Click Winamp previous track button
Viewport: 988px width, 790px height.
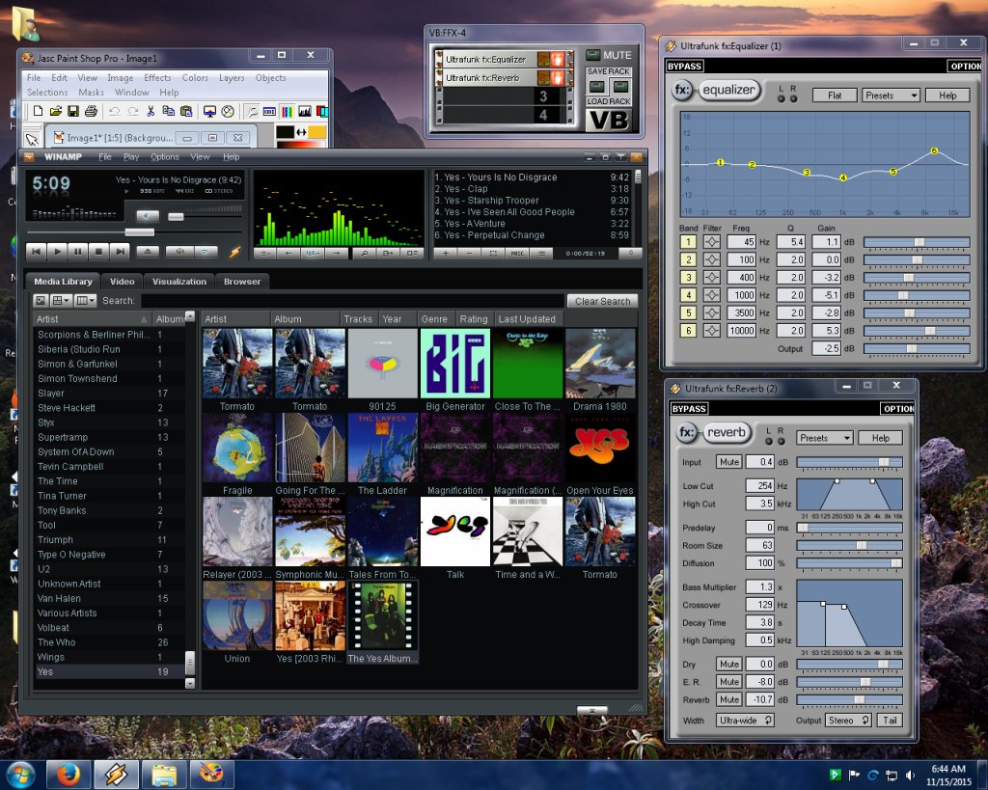[x=37, y=252]
